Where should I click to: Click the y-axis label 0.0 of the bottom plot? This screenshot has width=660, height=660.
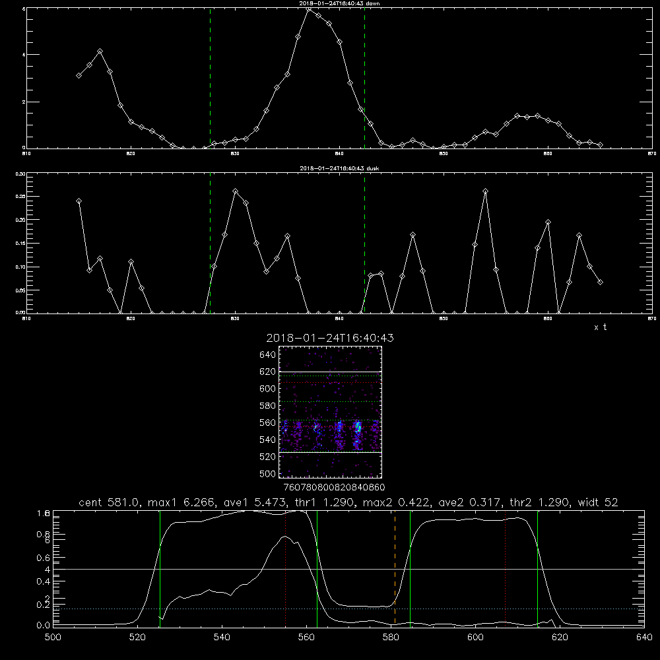[x=44, y=626]
